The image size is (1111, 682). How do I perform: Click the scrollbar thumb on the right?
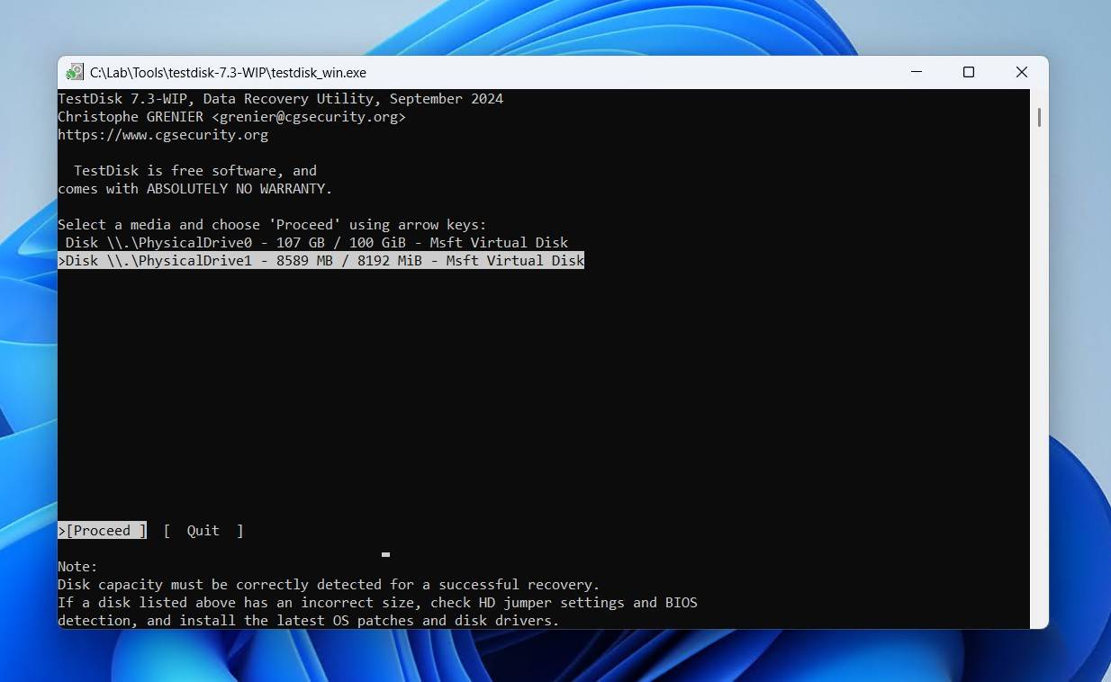point(1039,117)
